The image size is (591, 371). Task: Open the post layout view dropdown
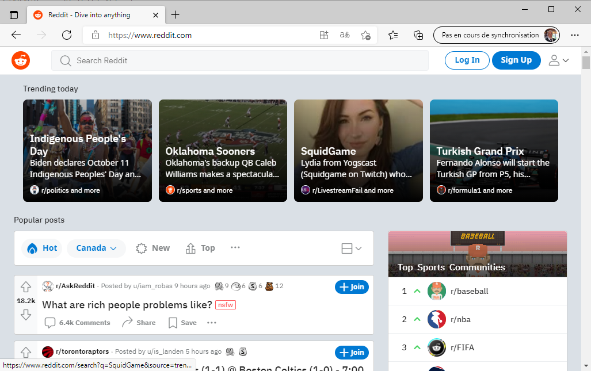point(351,248)
